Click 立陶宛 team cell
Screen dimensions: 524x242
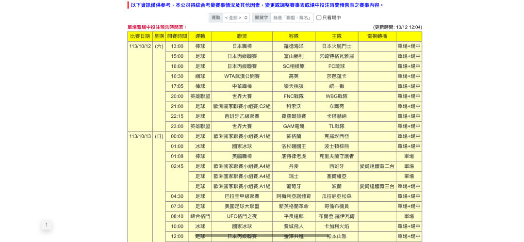[x=337, y=106]
